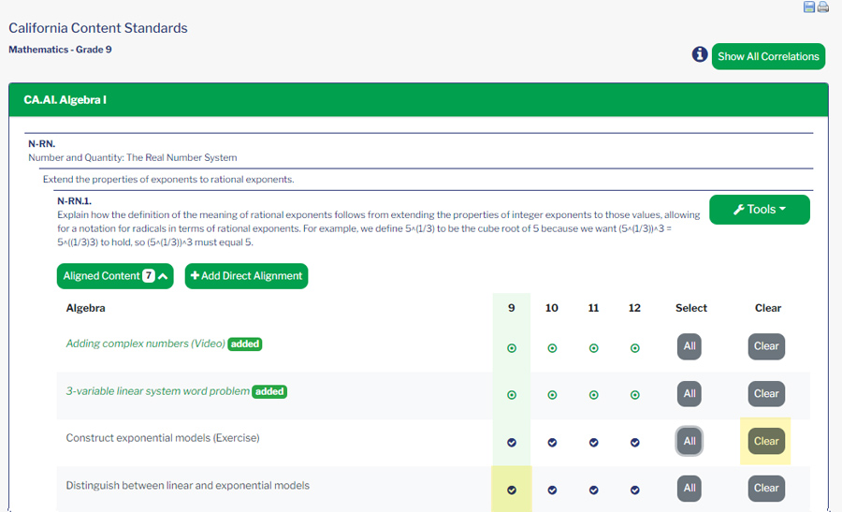Click Clear for Construct exponential models row
Viewport: 842px width, 512px height.
tap(766, 441)
